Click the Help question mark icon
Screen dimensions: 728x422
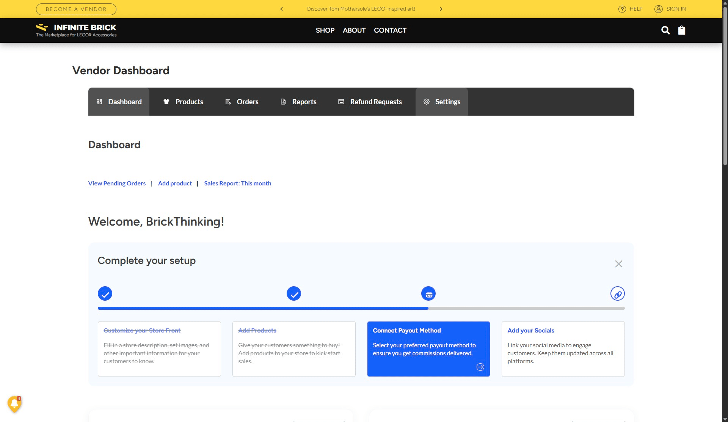pyautogui.click(x=622, y=9)
